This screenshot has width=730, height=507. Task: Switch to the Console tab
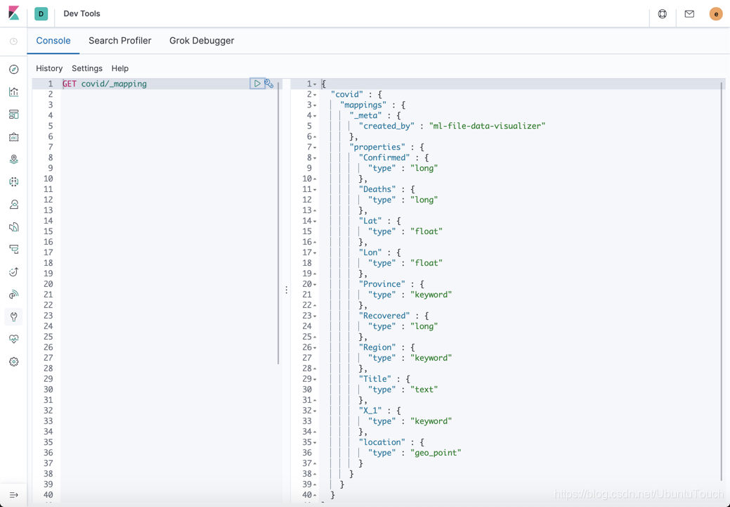pos(53,41)
